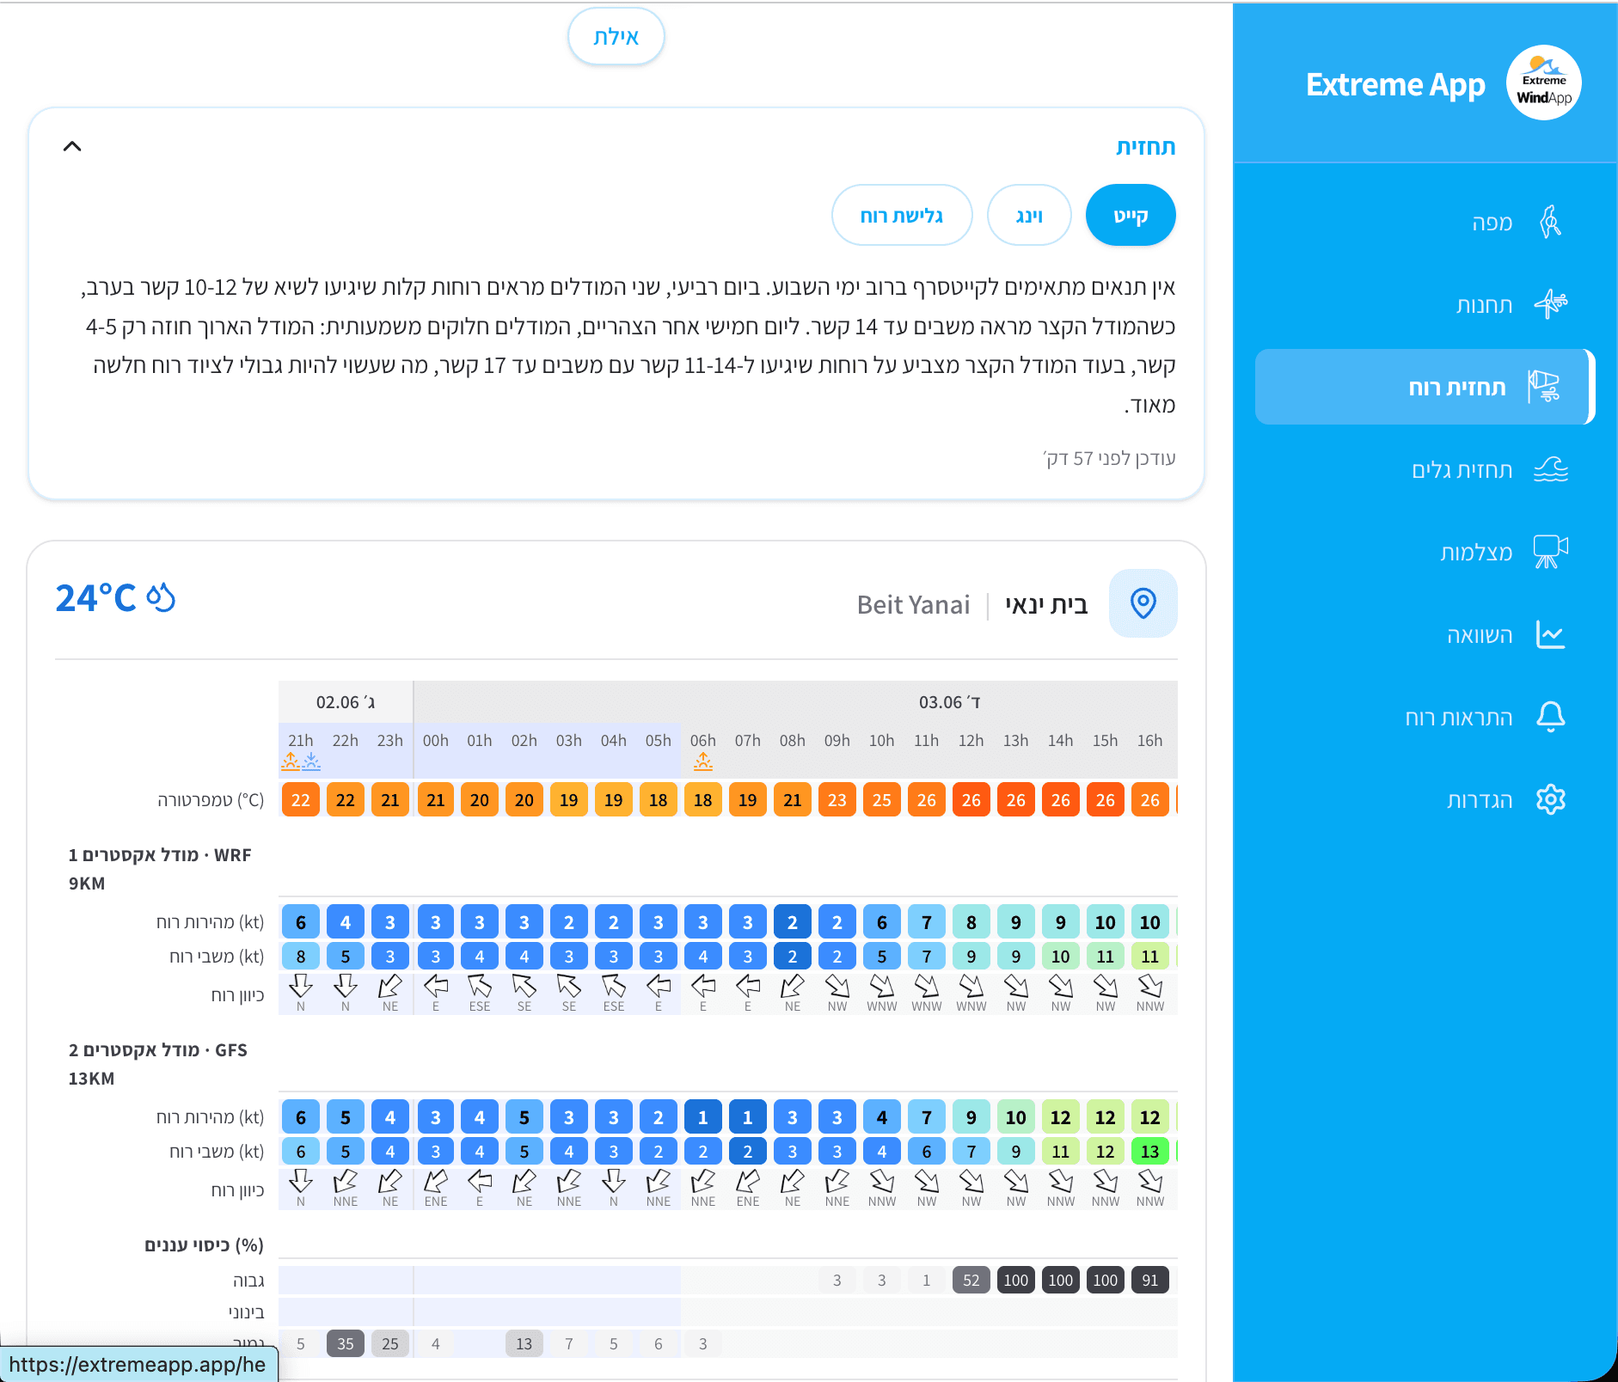Click the webcam (מצלמות) camera icon
The width and height of the screenshot is (1618, 1382).
(1551, 552)
